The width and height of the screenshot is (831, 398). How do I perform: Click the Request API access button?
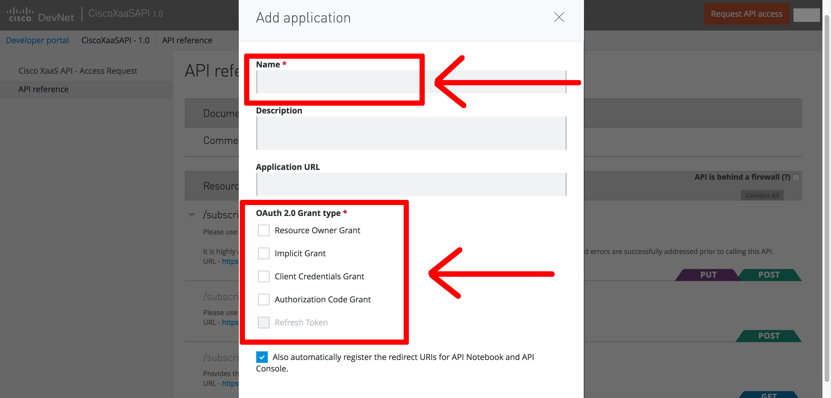(746, 14)
